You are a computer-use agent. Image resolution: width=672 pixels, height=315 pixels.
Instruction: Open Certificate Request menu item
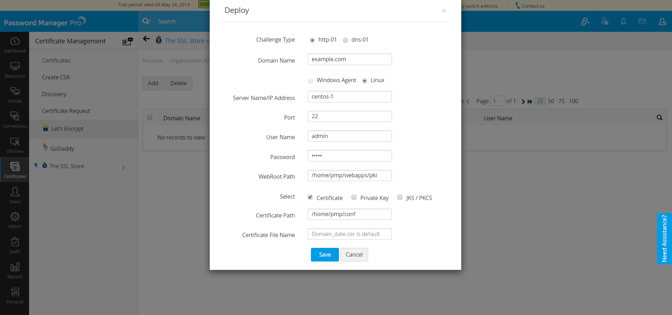click(x=66, y=111)
